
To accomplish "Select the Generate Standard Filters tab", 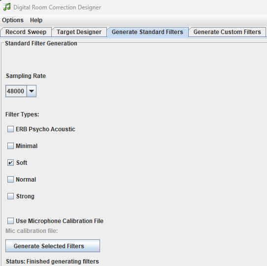I will pos(147,32).
